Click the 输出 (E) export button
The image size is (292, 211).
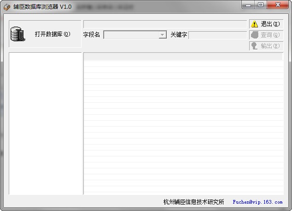point(266,46)
